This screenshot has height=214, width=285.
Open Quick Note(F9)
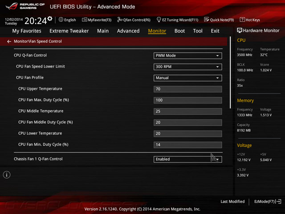(219, 20)
